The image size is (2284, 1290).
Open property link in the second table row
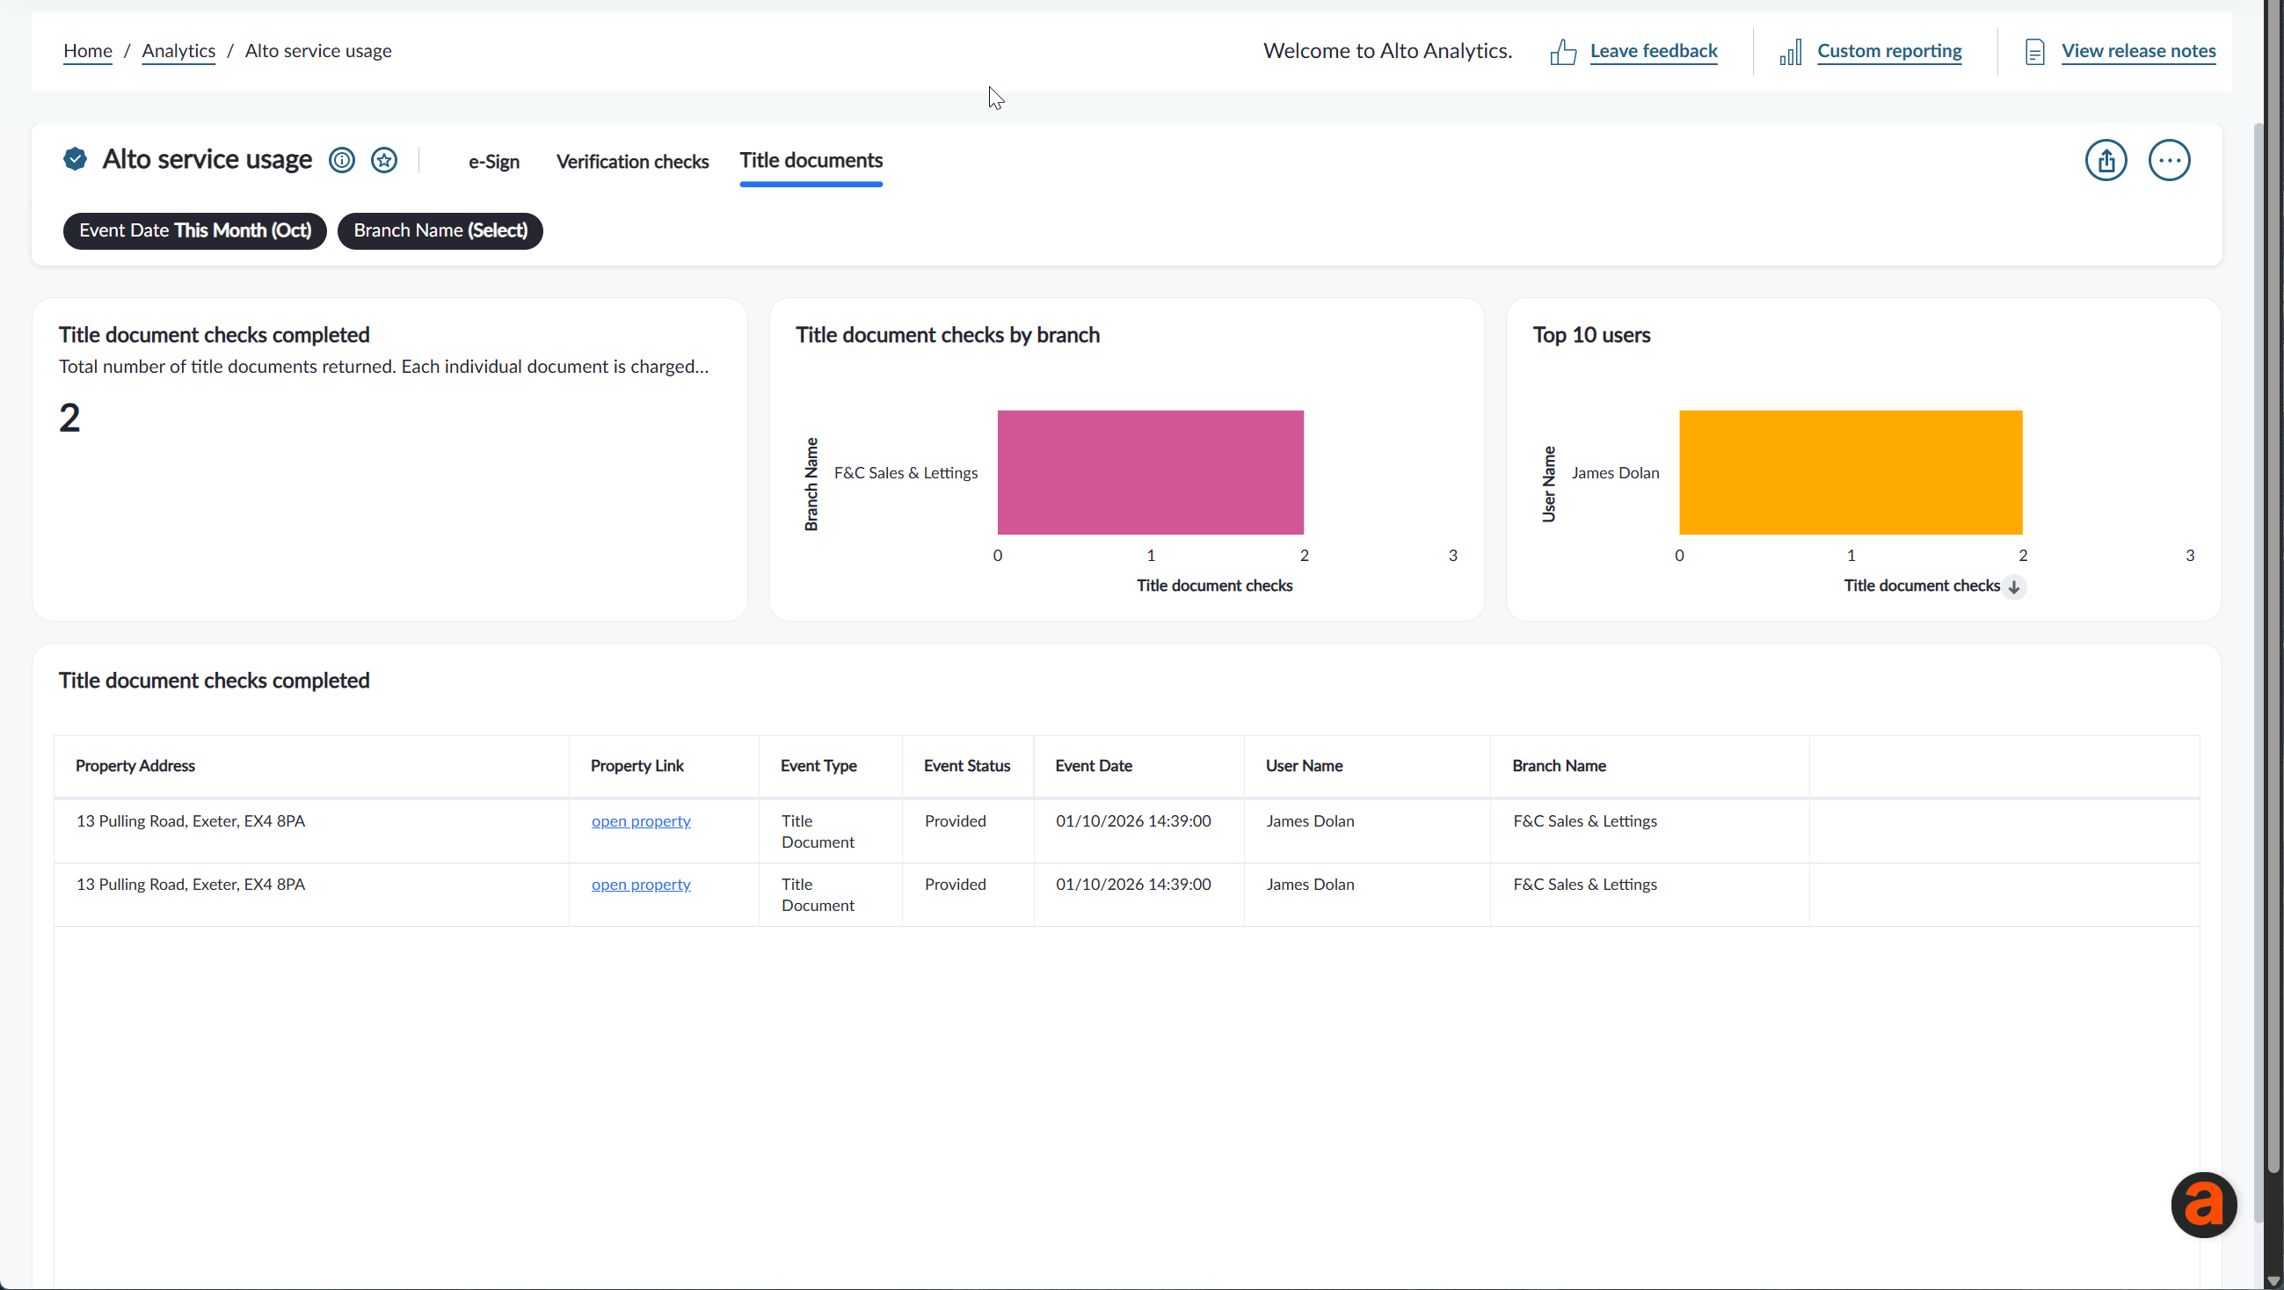point(641,884)
